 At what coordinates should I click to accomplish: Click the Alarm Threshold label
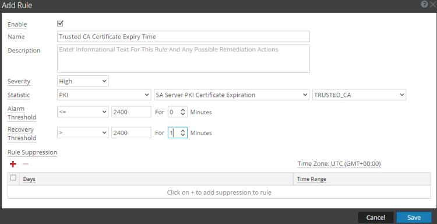22,113
